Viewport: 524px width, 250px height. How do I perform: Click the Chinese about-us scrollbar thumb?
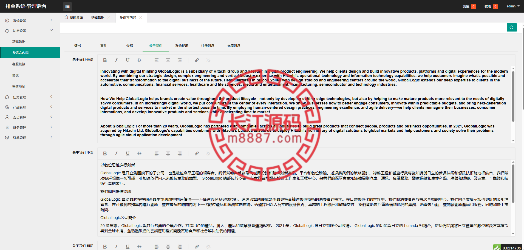point(513,184)
